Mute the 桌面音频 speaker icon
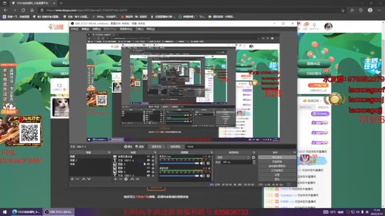Viewport: 385px width, 216px height. [x=202, y=176]
